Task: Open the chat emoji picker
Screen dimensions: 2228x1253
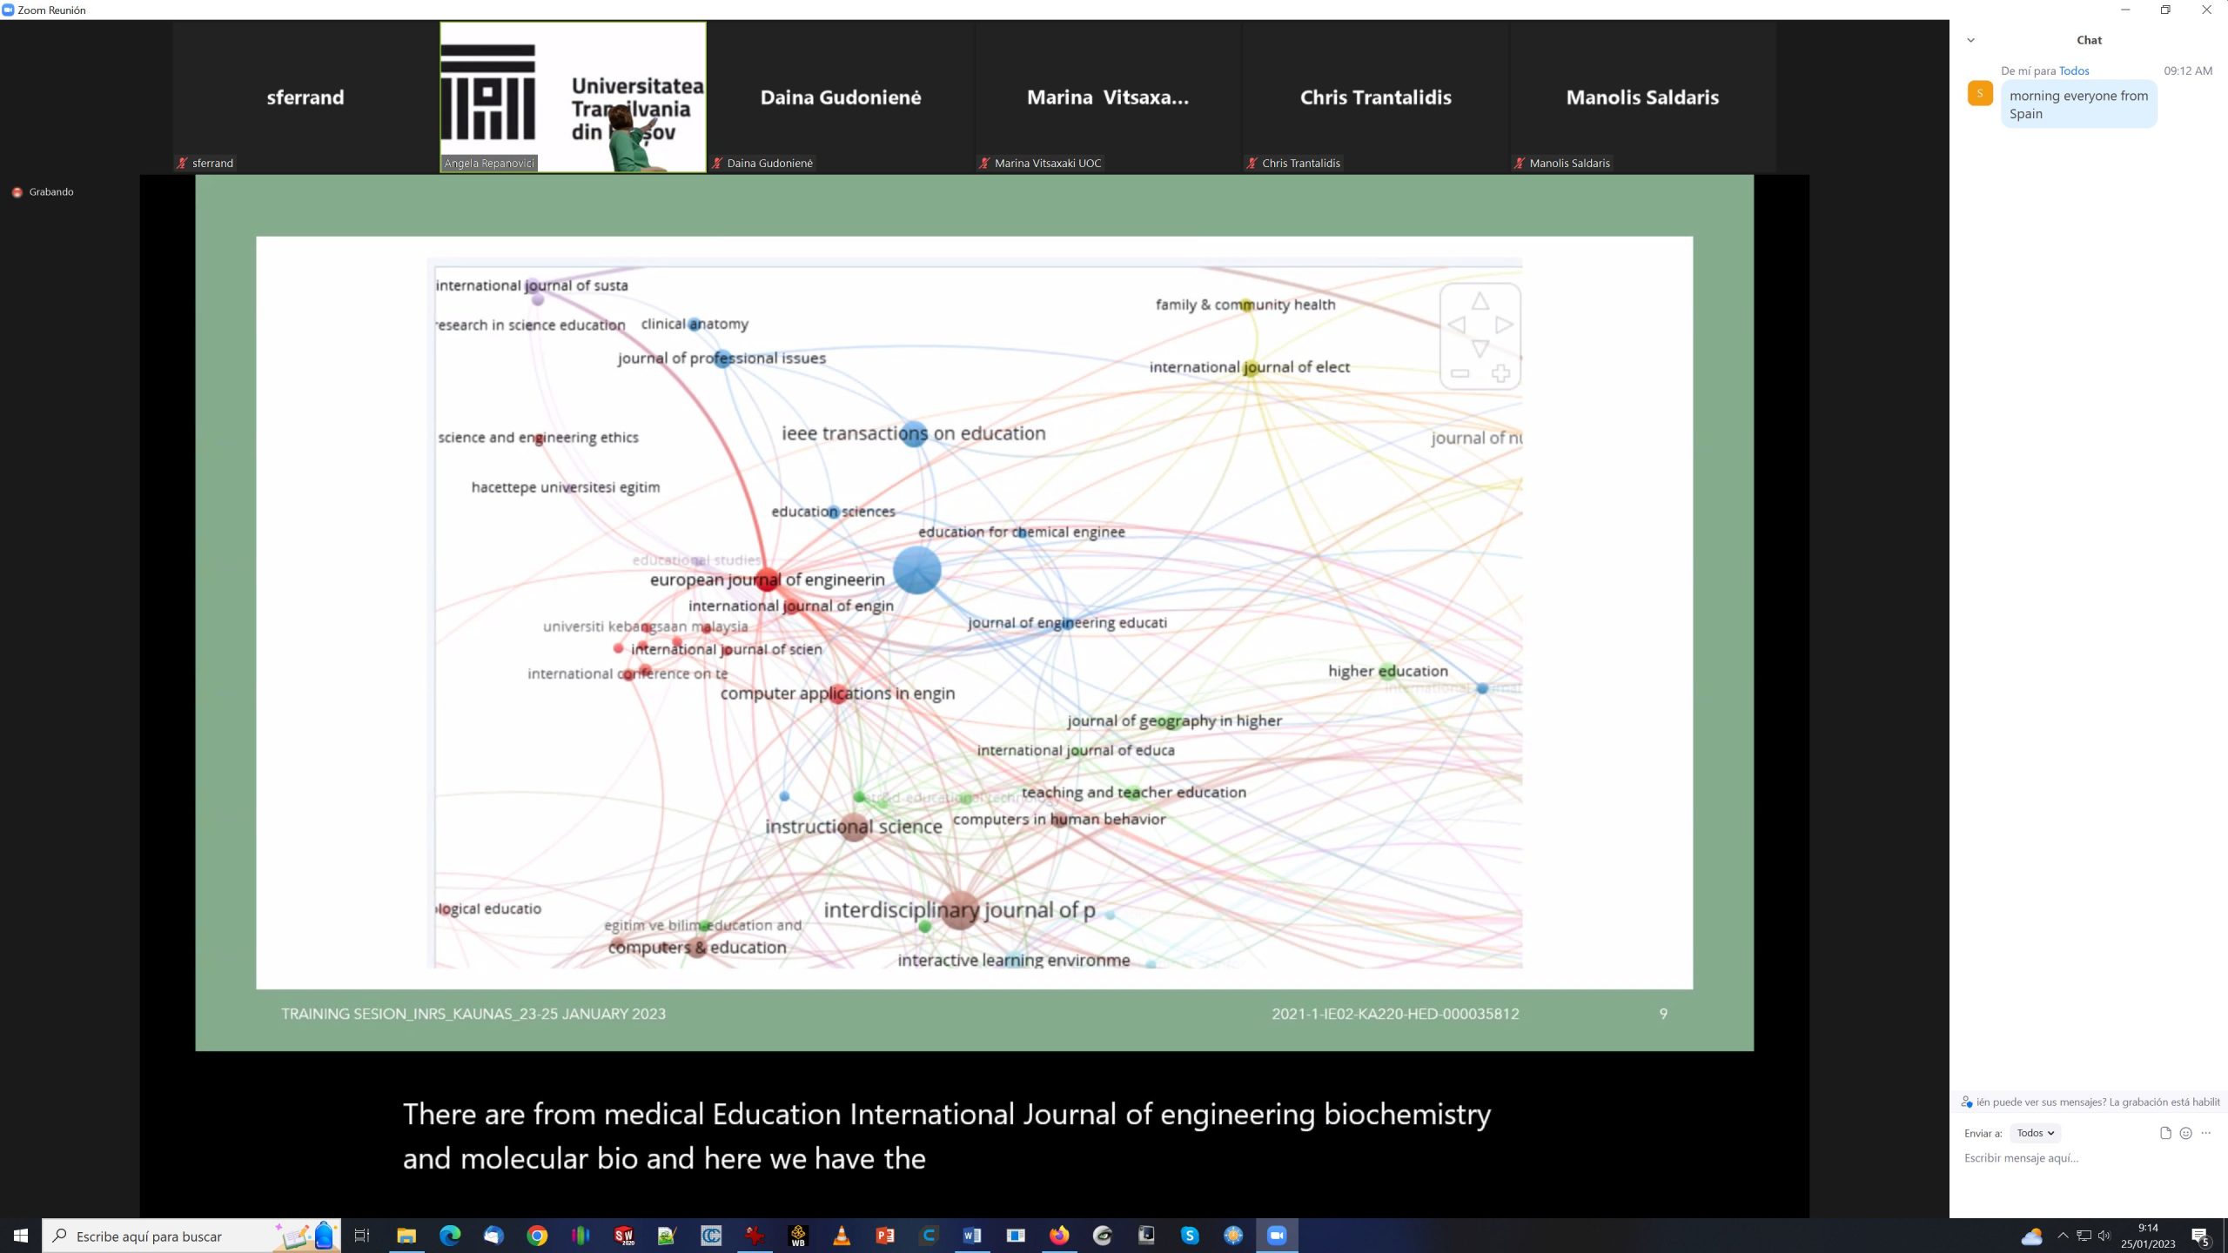Action: pyautogui.click(x=2185, y=1133)
